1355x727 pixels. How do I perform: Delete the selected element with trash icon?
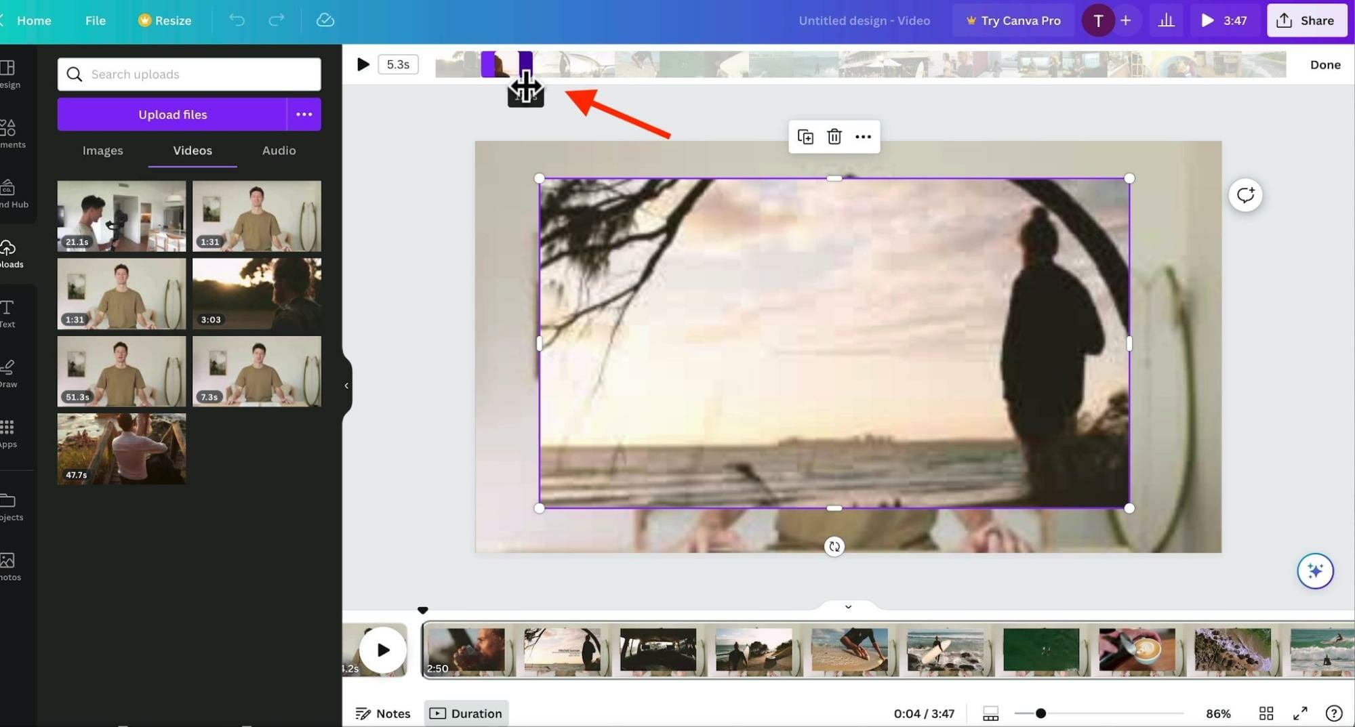point(834,137)
